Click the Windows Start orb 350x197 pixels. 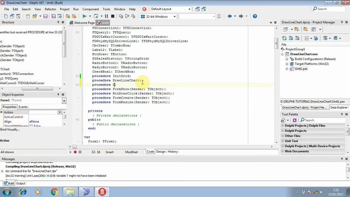[7, 192]
